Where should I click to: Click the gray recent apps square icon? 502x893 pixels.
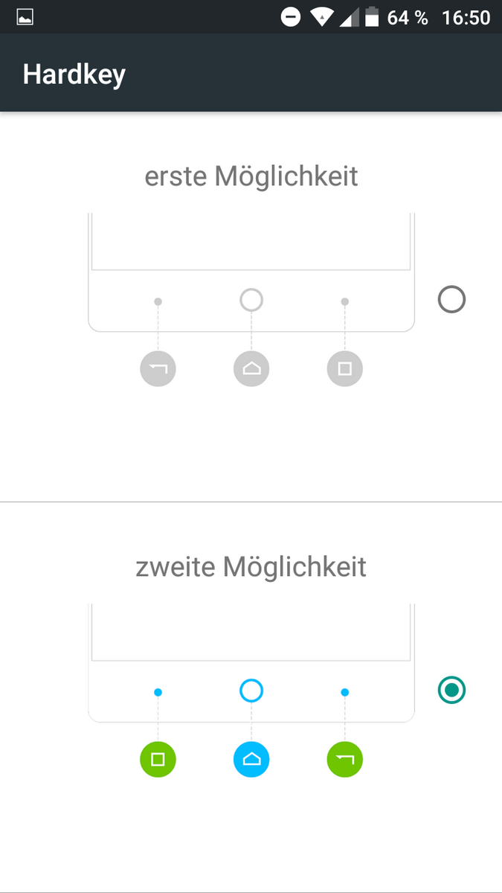click(345, 368)
